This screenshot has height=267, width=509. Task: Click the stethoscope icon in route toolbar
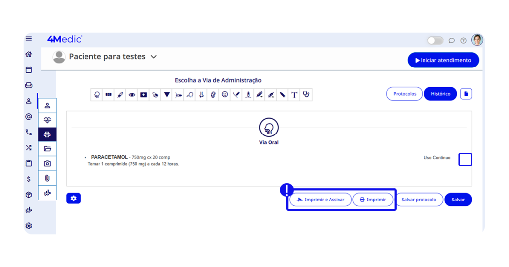[x=306, y=95]
